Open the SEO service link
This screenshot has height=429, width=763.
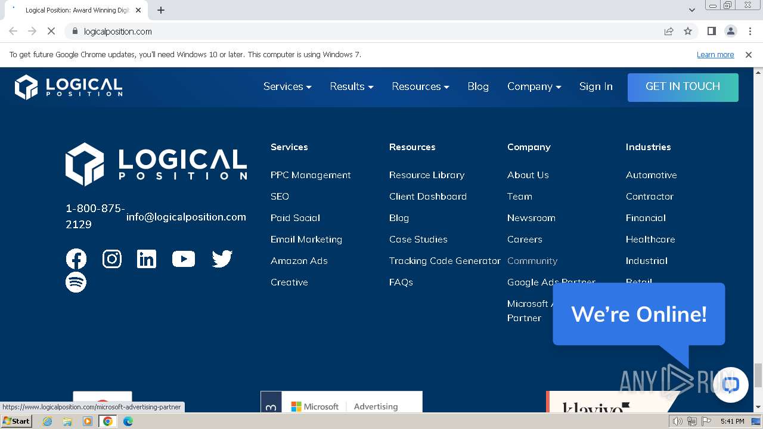(280, 197)
